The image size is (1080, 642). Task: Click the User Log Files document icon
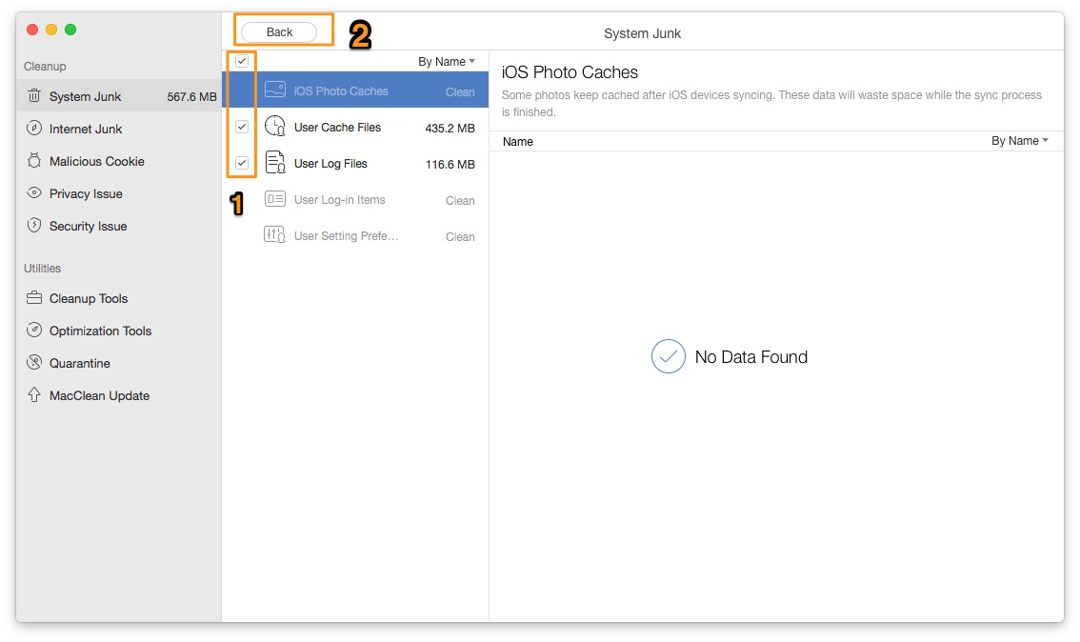click(275, 163)
